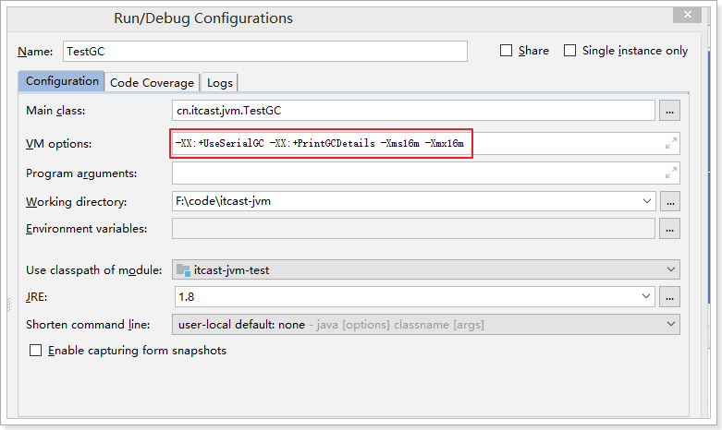The width and height of the screenshot is (722, 430).
Task: Open the classpath of module dropdown
Action: 670,269
